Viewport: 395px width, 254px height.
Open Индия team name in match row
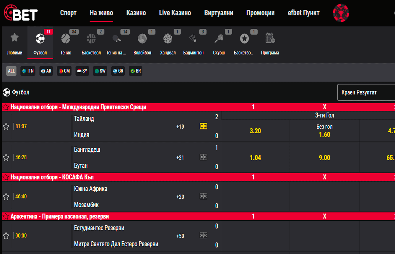[82, 135]
